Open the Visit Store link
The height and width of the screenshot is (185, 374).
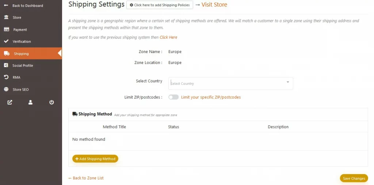click(x=214, y=4)
